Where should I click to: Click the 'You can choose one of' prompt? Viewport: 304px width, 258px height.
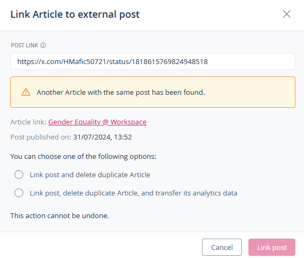point(83,156)
